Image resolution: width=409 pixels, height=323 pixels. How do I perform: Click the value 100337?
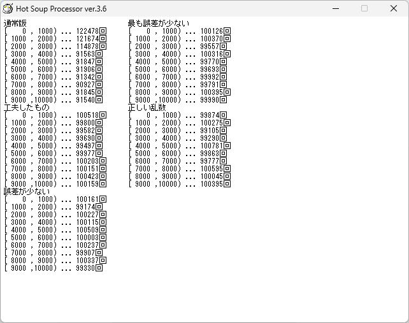point(87,261)
